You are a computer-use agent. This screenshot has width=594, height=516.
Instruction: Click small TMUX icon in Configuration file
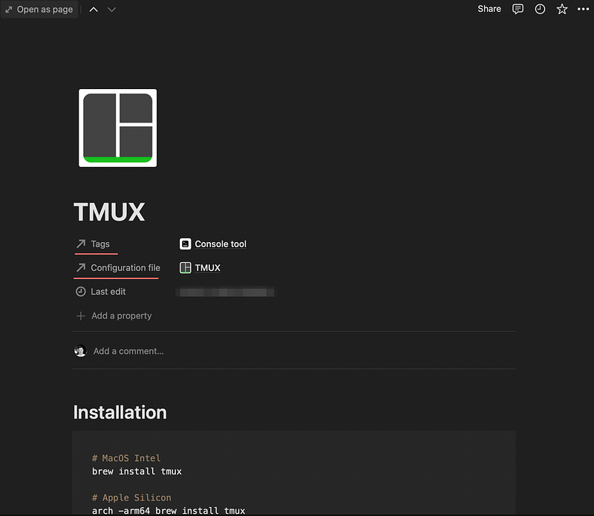click(x=185, y=268)
